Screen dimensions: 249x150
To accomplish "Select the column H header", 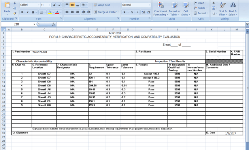I will click(x=151, y=30).
